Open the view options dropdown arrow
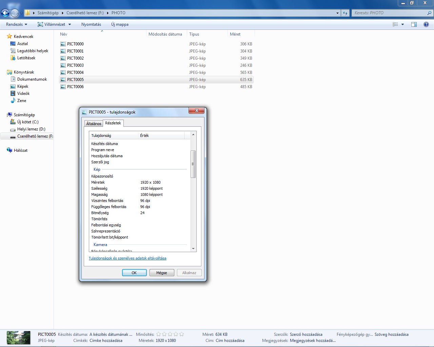Image resolution: width=434 pixels, height=347 pixels. point(402,24)
